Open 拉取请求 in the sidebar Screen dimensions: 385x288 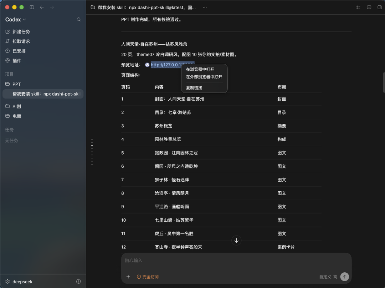tap(18, 41)
